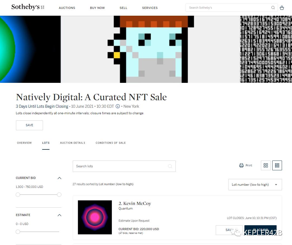Save the Kevin McCoy Quantum lot
This screenshot has height=245, width=292.
click(x=229, y=230)
